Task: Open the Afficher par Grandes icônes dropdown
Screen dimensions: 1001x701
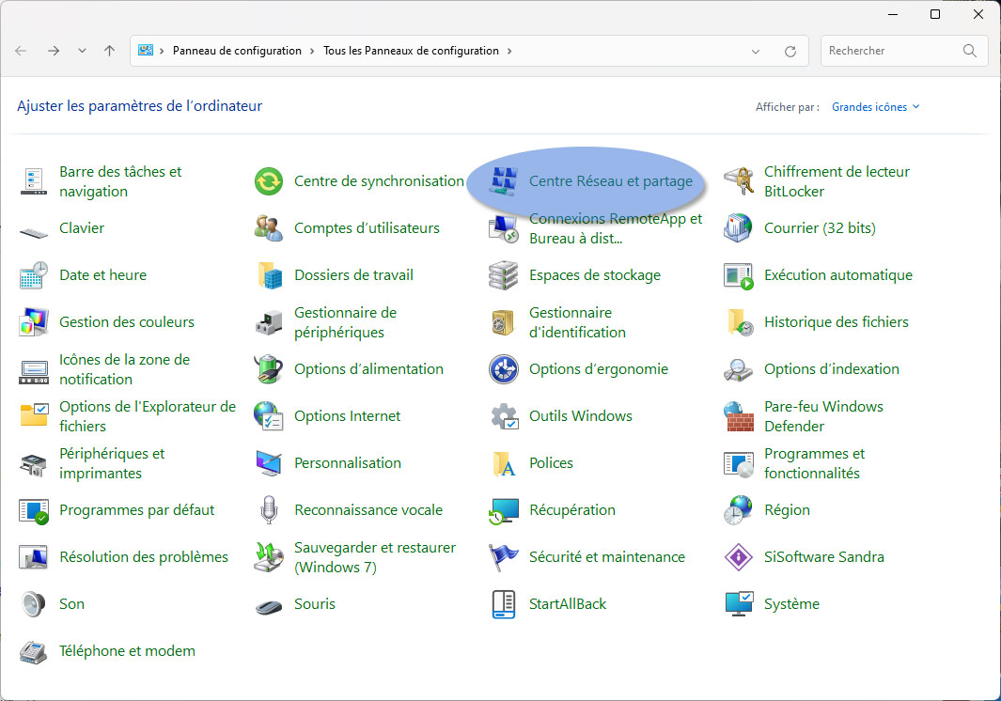Action: [x=875, y=107]
